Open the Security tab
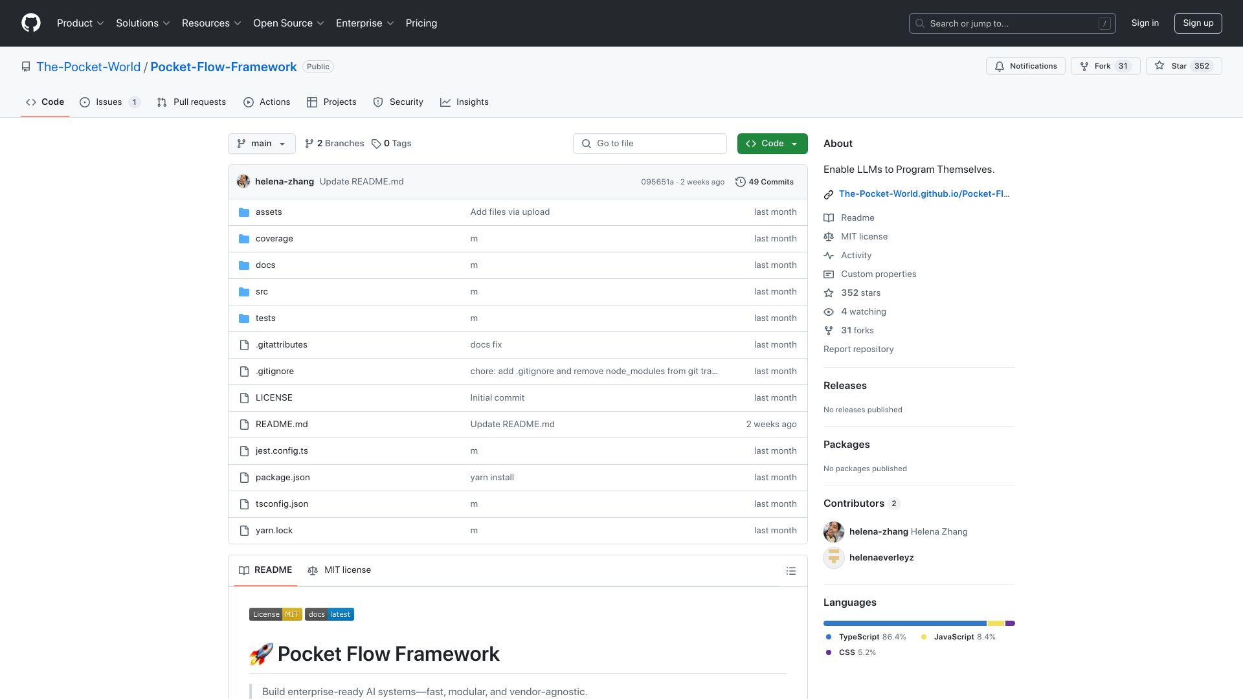This screenshot has height=699, width=1243. coord(398,102)
